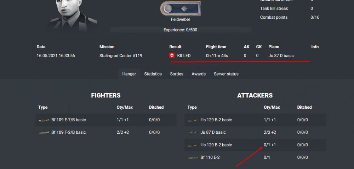Screen dimensions: 354x169
Task: Click the Experience 0/500 progress bar
Action: pos(181,30)
